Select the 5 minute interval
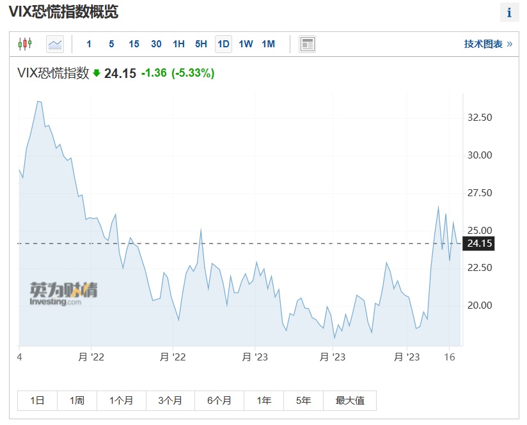The width and height of the screenshot is (527, 425). 111,44
